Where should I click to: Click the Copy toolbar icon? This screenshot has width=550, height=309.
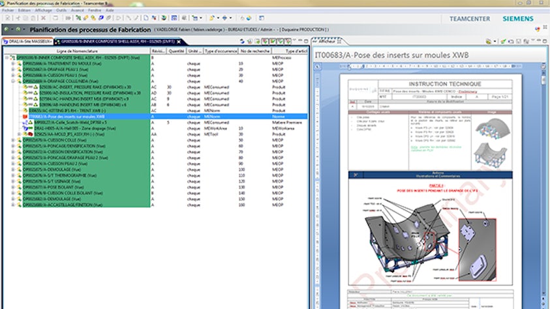point(25,18)
